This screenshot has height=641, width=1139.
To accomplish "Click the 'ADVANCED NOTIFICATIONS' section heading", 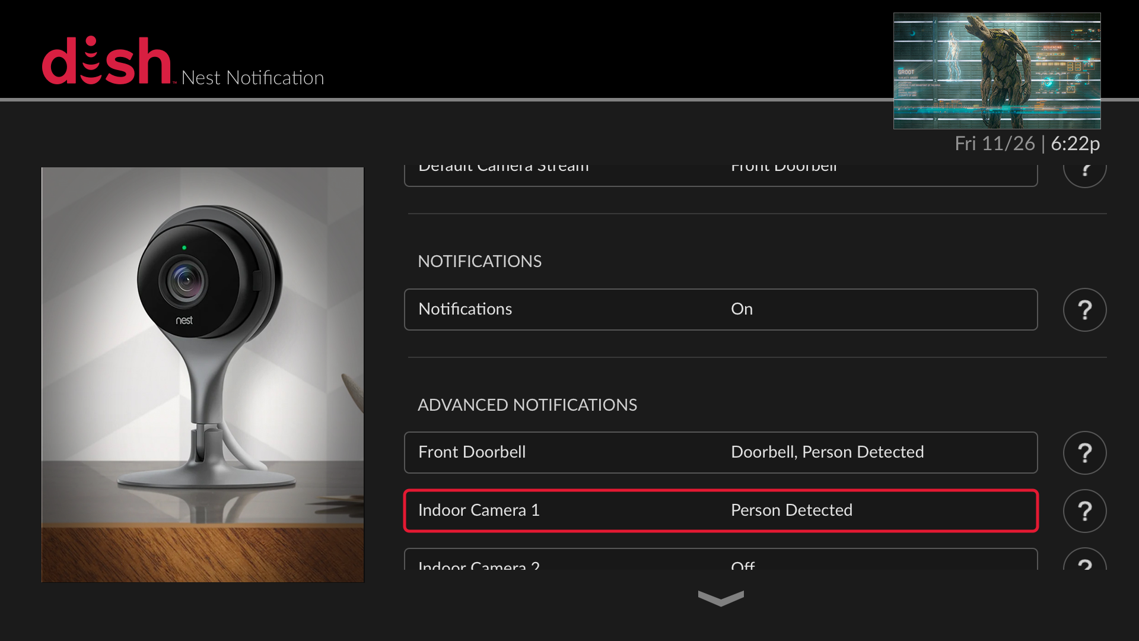I will coord(527,405).
